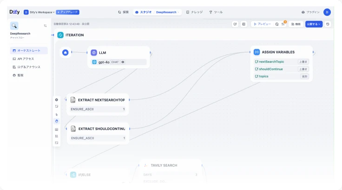Toggle the vision eye icon on LLM node
The width and height of the screenshot is (342, 190).
point(123,62)
